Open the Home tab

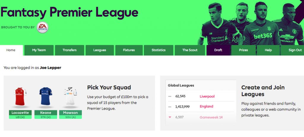click(x=11, y=50)
